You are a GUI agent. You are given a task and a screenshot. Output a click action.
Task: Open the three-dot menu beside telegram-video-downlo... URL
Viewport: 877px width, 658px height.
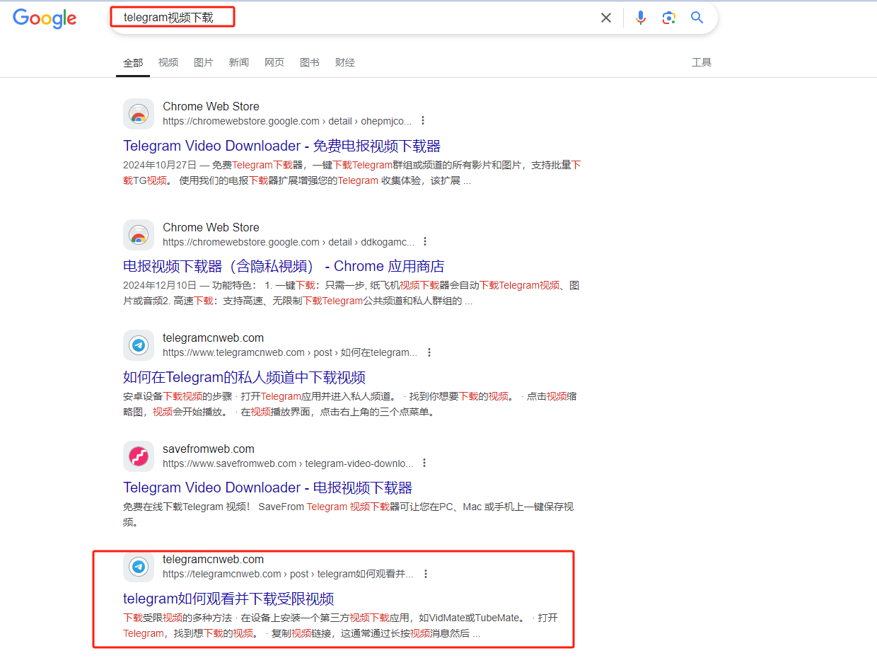click(424, 463)
